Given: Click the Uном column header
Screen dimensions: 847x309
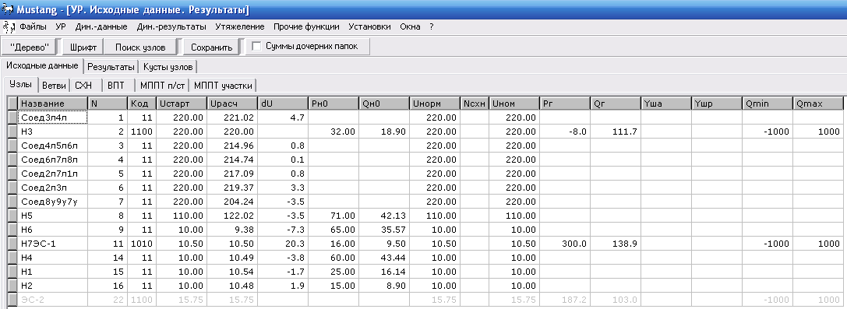Looking at the screenshot, I should click(515, 104).
